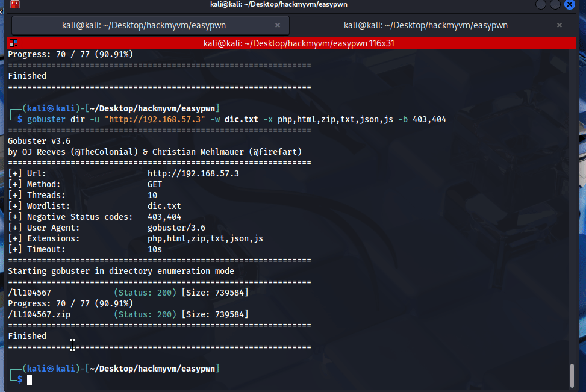Maximize the terminal window
The image size is (586, 392).
[x=555, y=5]
